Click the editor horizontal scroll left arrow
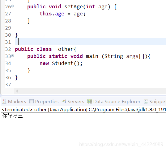This screenshot has width=166, height=150. pyautogui.click(x=17, y=91)
